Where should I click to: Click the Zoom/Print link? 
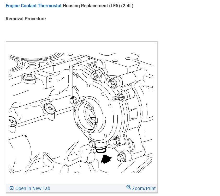(144, 188)
